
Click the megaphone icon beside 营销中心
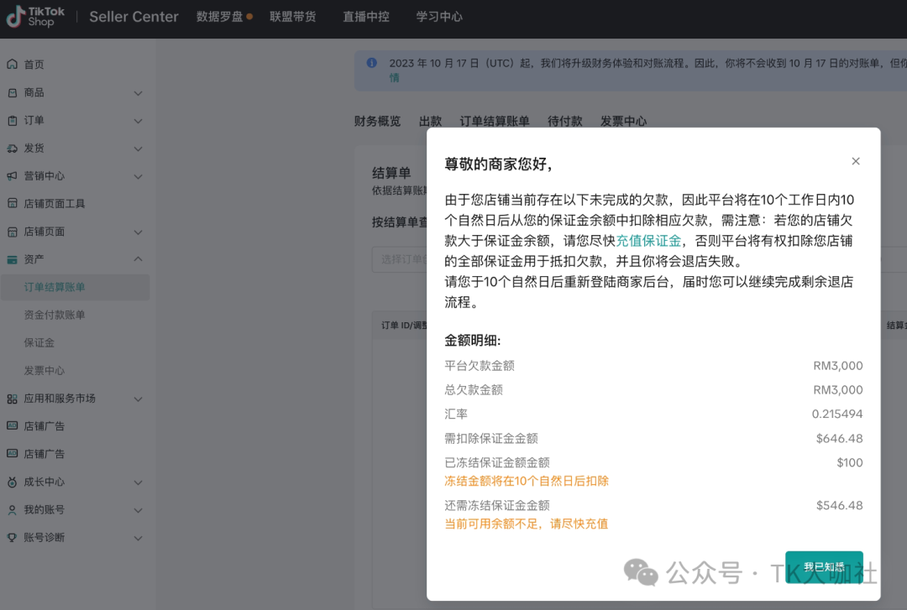12,176
